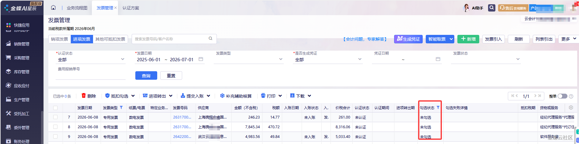Click the 勾选状态 column filter icon
The image size is (579, 144).
(x=438, y=107)
